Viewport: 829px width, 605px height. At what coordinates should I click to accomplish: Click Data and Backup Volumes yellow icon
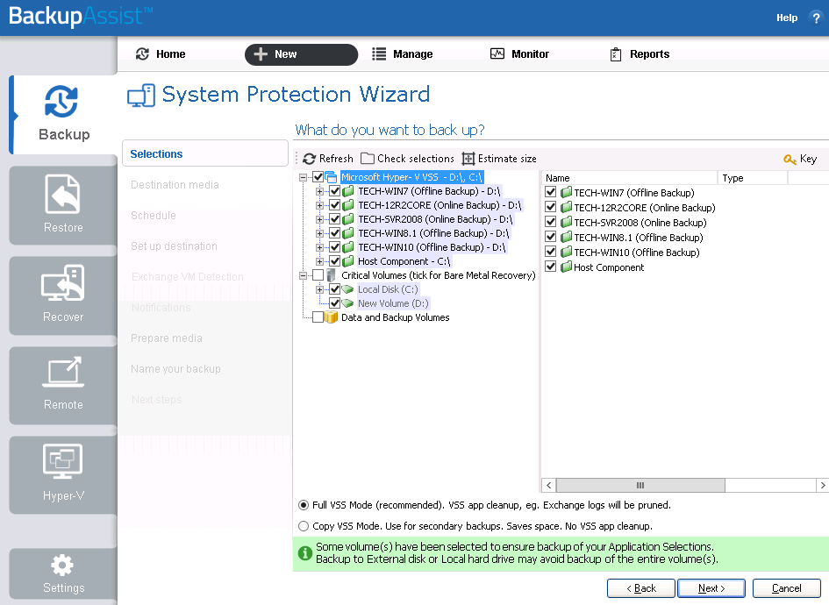331,317
